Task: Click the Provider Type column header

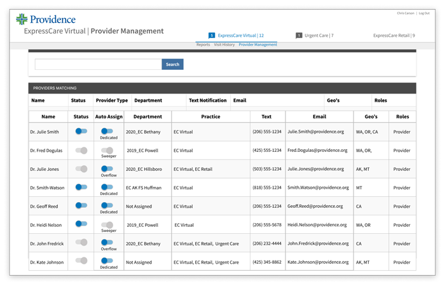Action: (112, 100)
